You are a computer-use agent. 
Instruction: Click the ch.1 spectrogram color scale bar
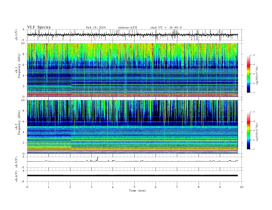(x=249, y=74)
